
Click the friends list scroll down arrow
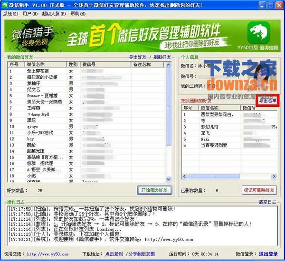(x=169, y=179)
